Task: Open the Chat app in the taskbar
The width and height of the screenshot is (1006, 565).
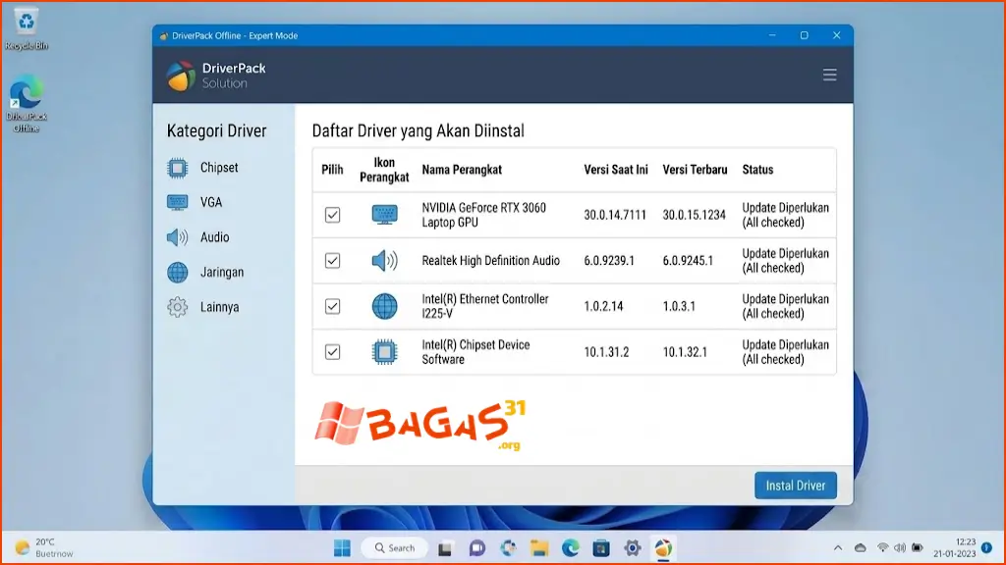Action: tap(476, 548)
